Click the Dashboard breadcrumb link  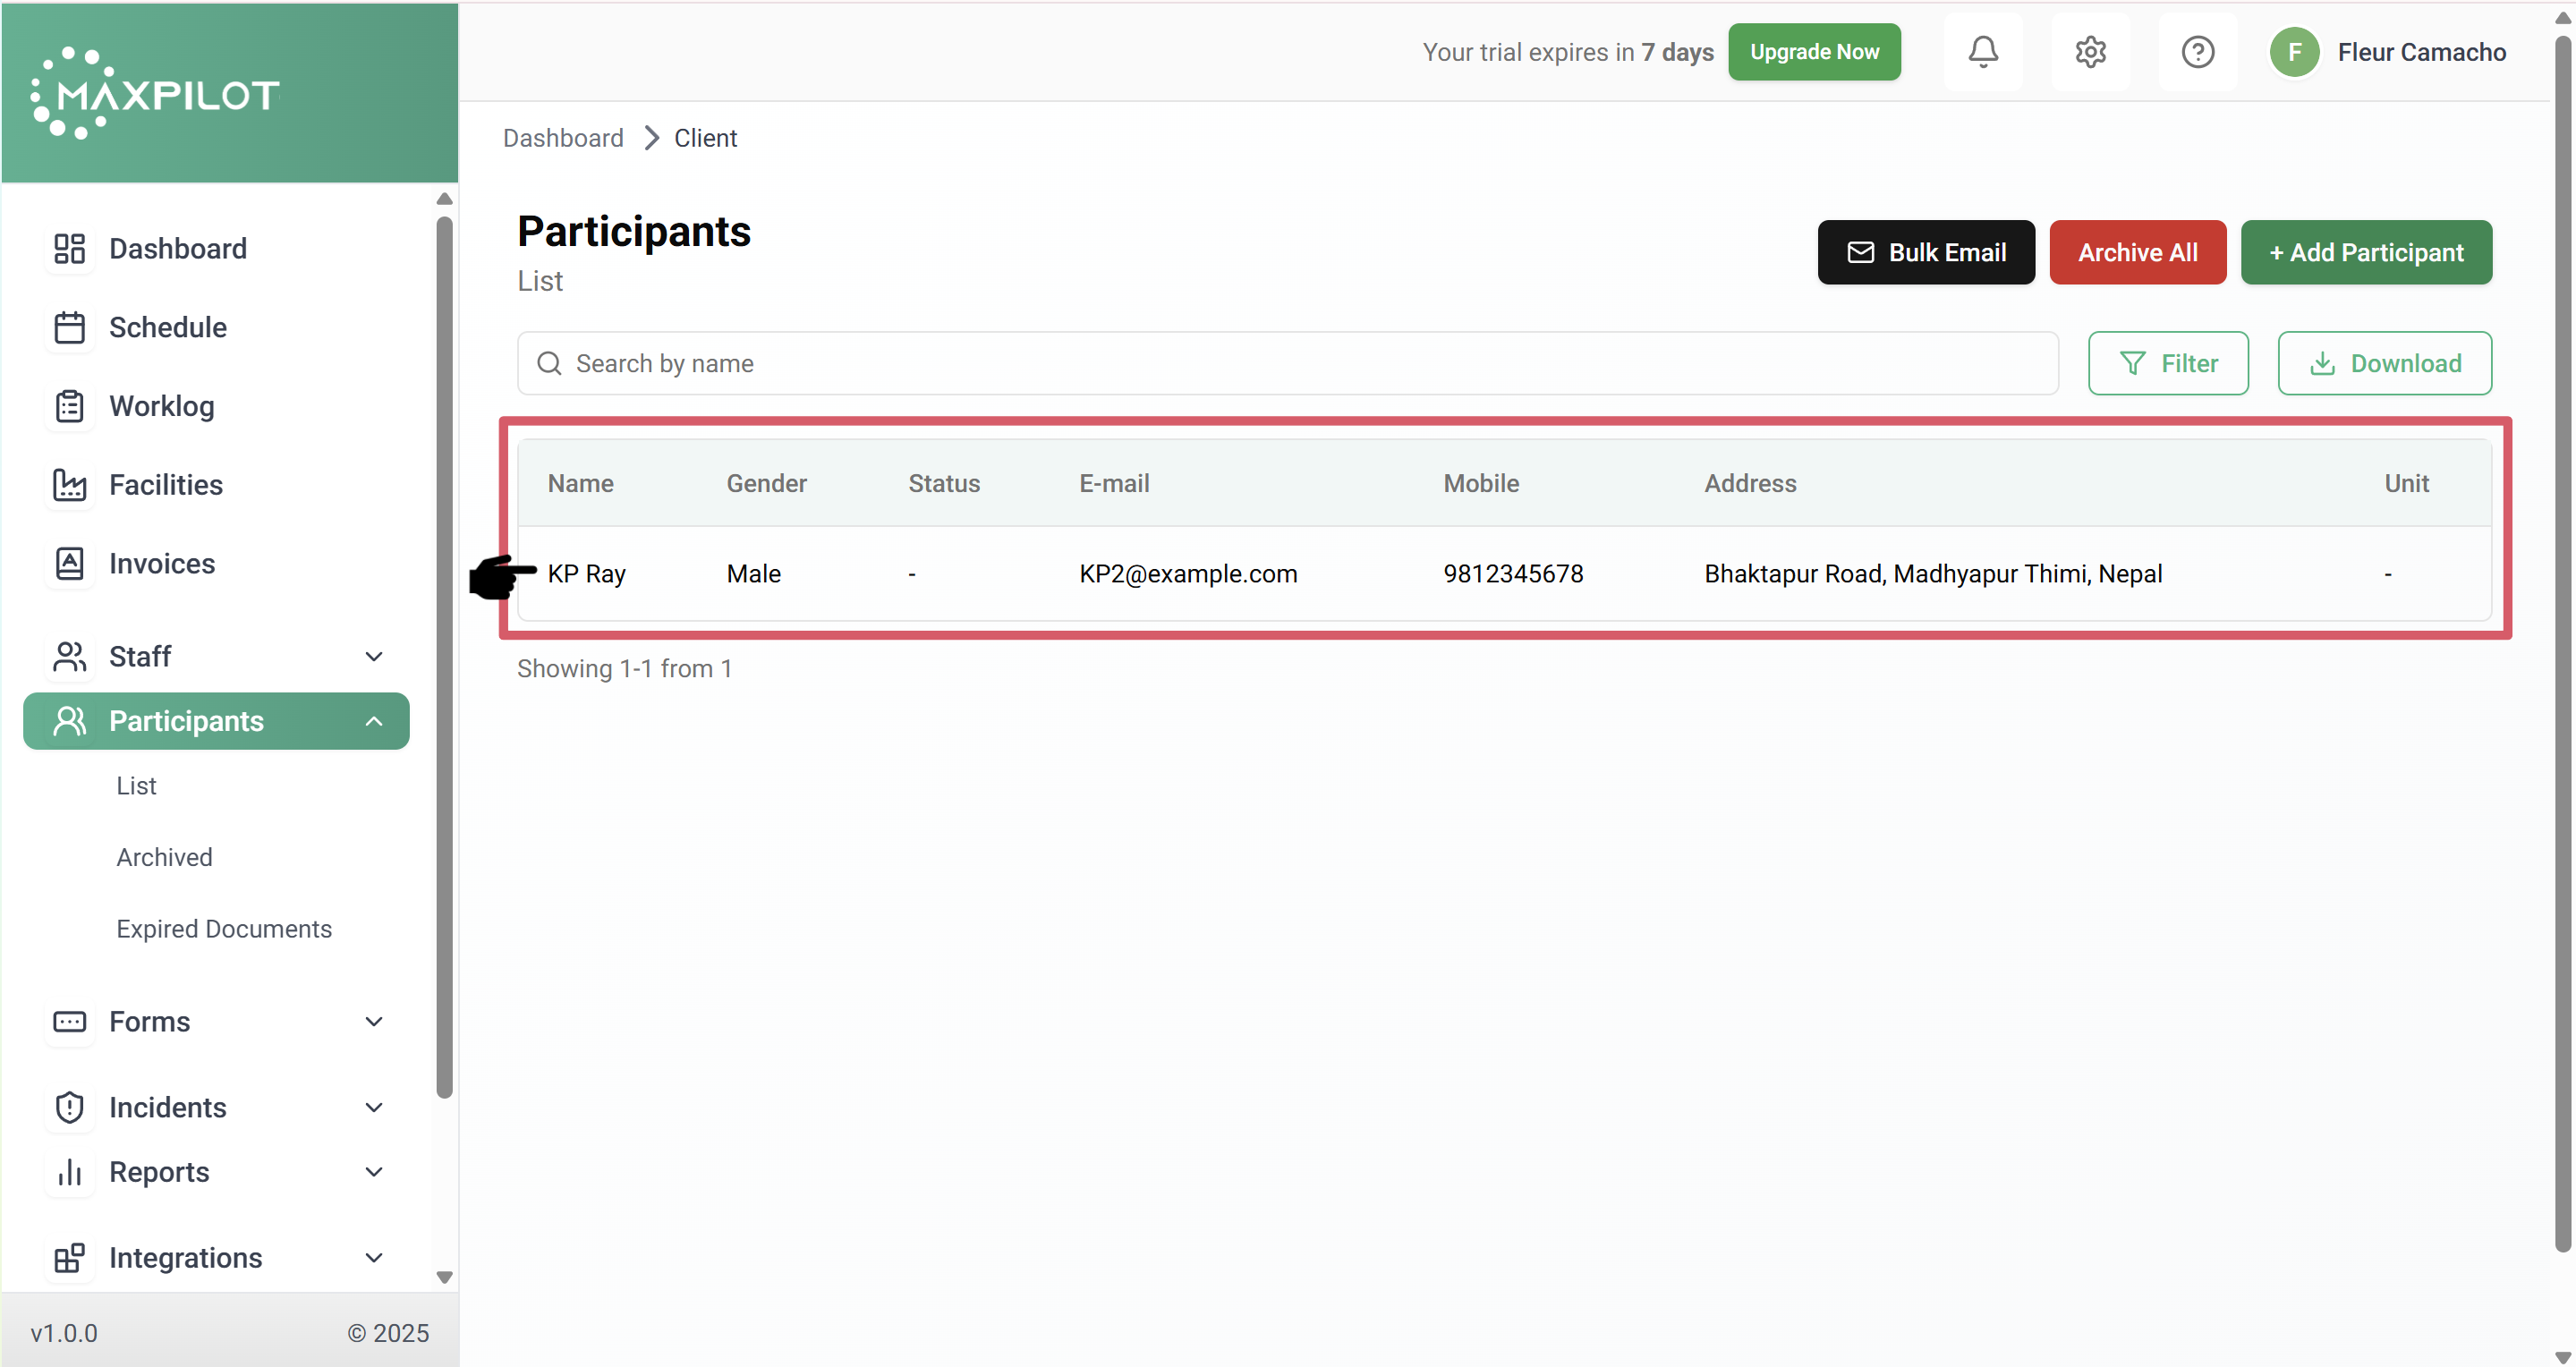[563, 138]
